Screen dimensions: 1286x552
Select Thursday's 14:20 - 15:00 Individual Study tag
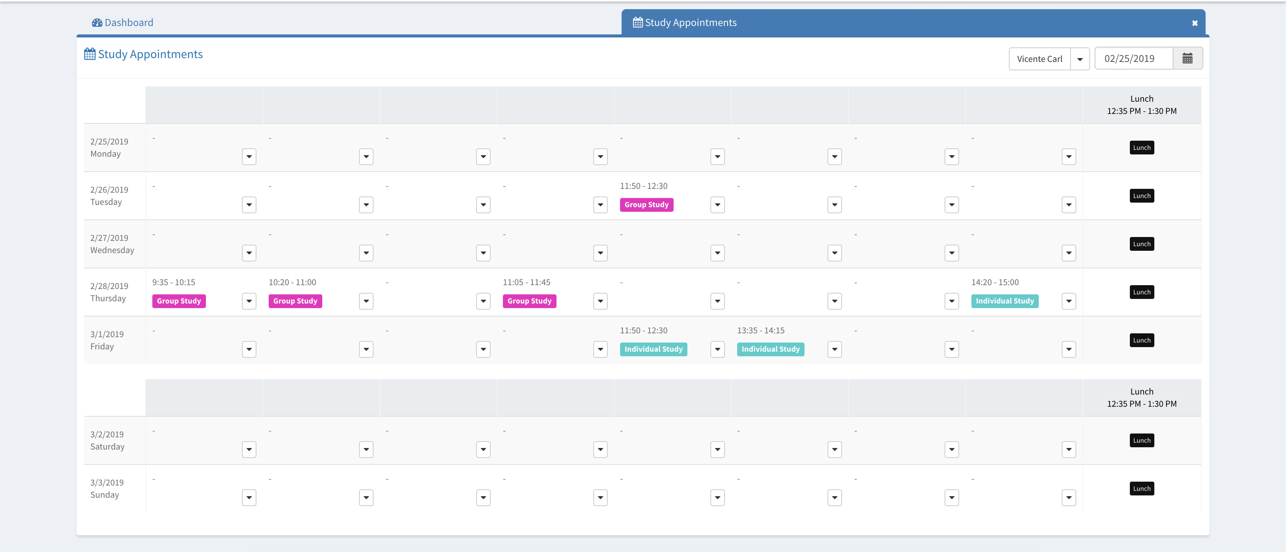pos(1005,301)
